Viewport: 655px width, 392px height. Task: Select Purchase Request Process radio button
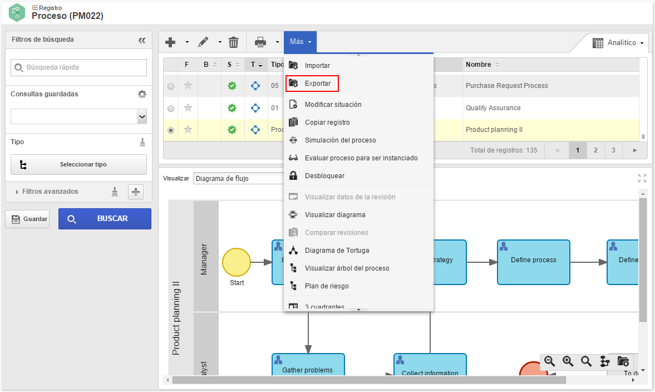[x=171, y=86]
